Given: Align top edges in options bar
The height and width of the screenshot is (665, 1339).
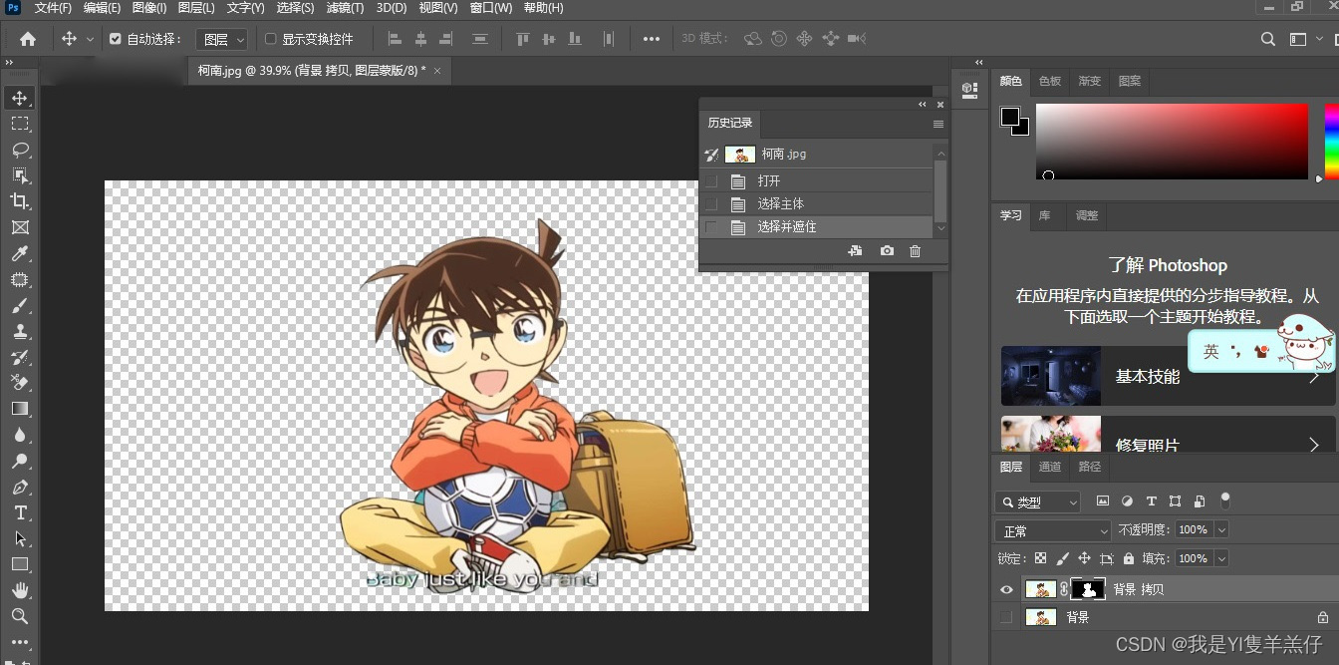Looking at the screenshot, I should [x=523, y=39].
